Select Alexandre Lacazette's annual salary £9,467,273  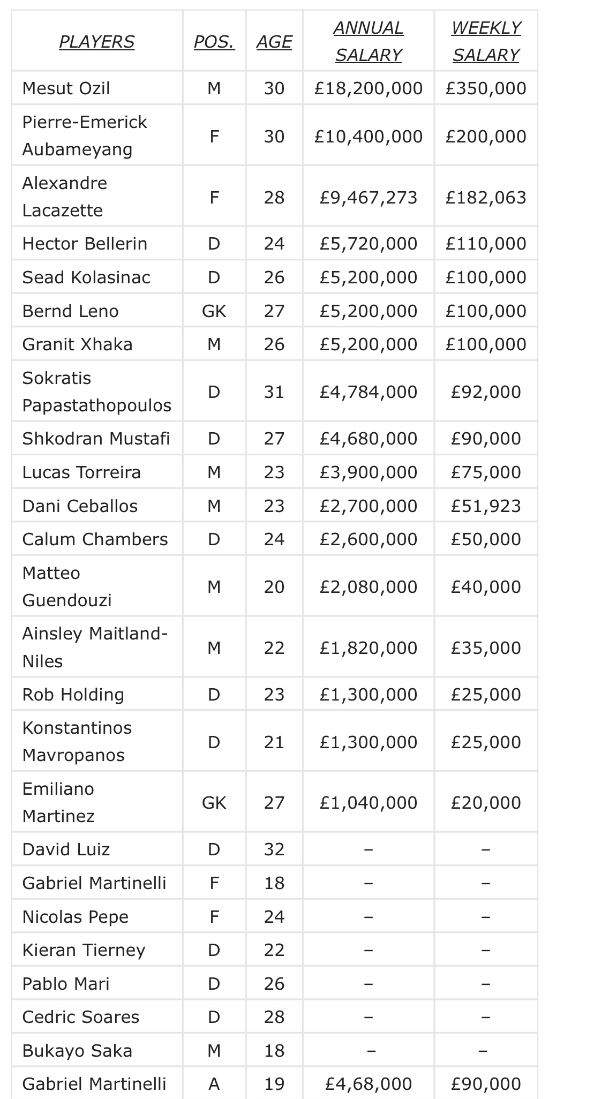(368, 198)
